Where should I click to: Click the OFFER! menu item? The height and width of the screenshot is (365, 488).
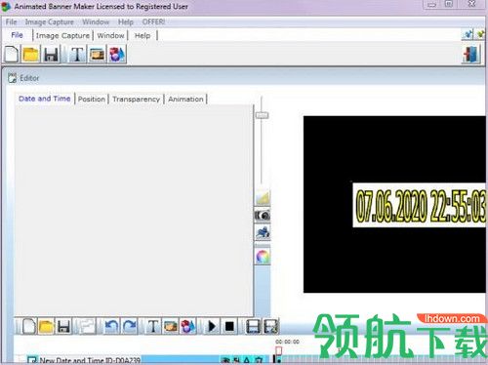tap(153, 21)
